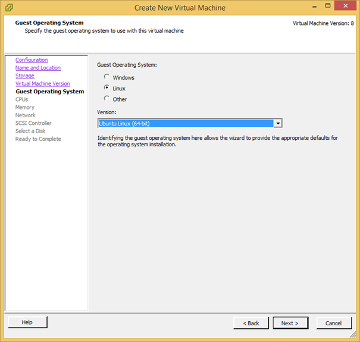Viewport: 360px width, 342px height.
Task: Click the window resize grip corner
Action: click(353, 335)
